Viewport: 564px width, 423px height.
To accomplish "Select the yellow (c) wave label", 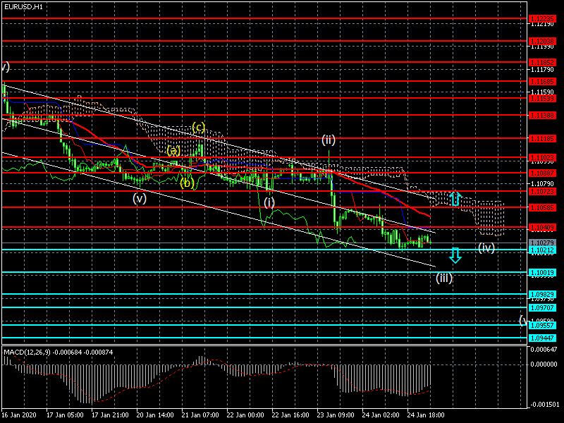I will tap(199, 128).
